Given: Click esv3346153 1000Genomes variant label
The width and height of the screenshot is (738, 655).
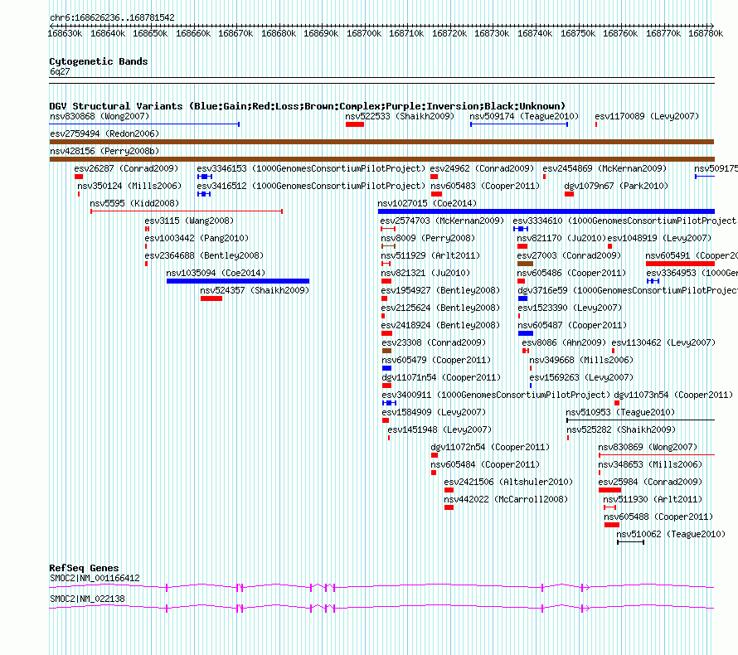Looking at the screenshot, I should pos(311,168).
